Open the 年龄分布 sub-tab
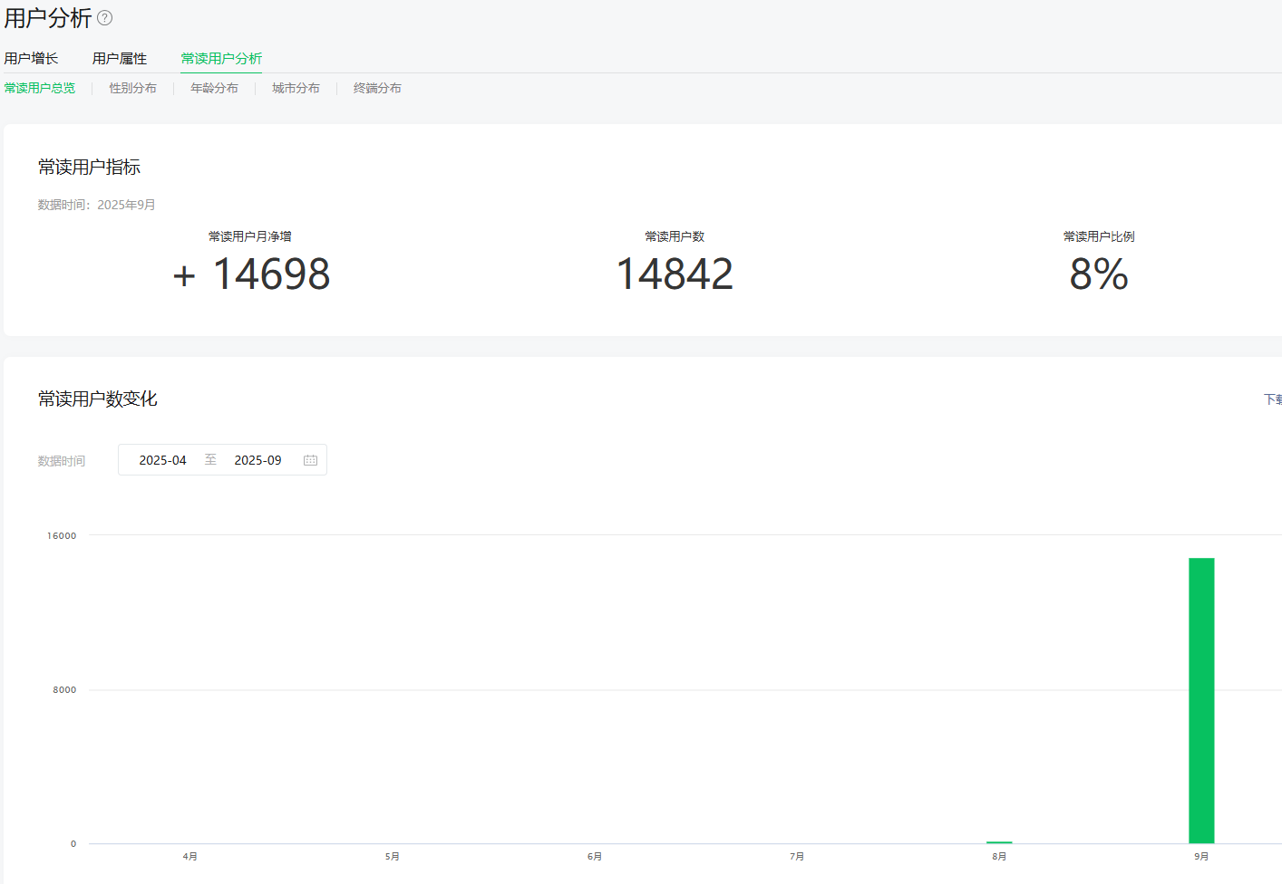The width and height of the screenshot is (1282, 884). 214,88
